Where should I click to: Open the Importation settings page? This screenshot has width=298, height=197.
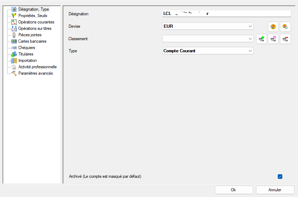tap(27, 60)
